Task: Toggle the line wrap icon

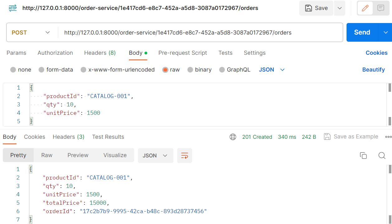Action: click(x=185, y=156)
